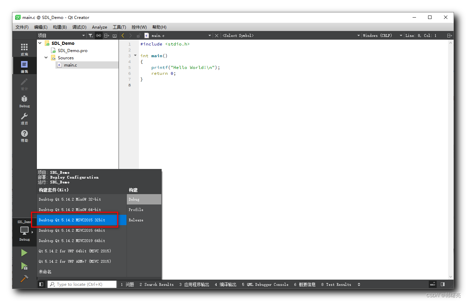Open the 1 问题 (Issues) output pane
The height and width of the screenshot is (301, 466).
pos(127,284)
